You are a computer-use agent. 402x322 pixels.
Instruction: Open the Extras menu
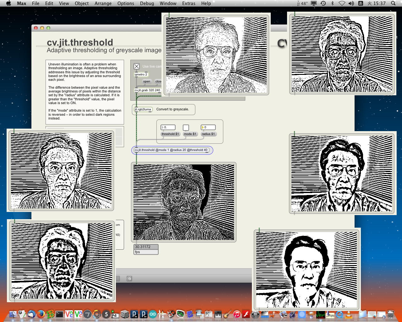click(x=189, y=3)
